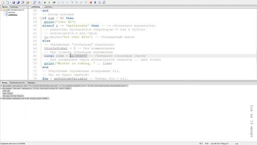Select the lua15.lua editor tab
This screenshot has width=257, height=145.
click(48, 7)
